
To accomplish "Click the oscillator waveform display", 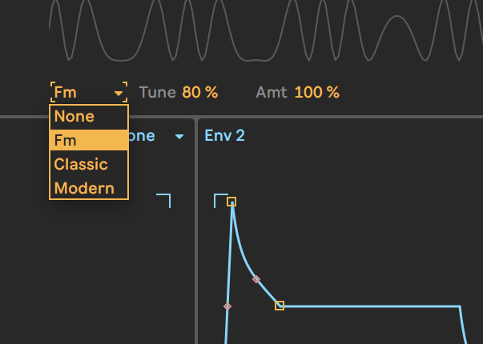I will (x=264, y=32).
